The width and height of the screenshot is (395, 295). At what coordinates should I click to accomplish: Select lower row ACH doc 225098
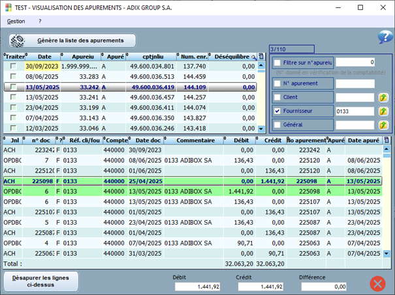point(193,181)
